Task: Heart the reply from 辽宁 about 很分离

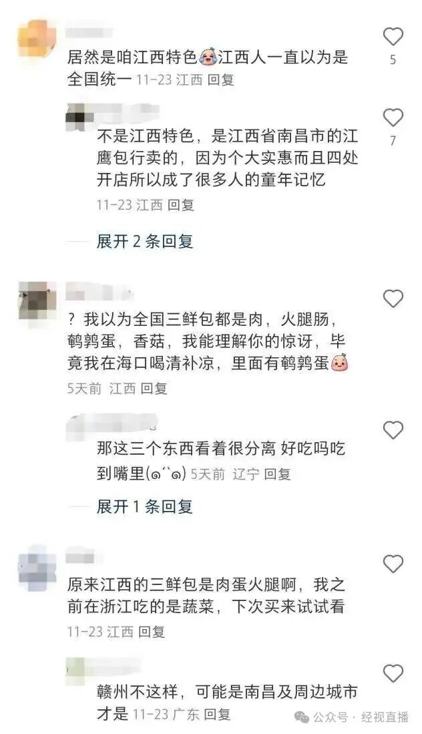Action: [393, 429]
